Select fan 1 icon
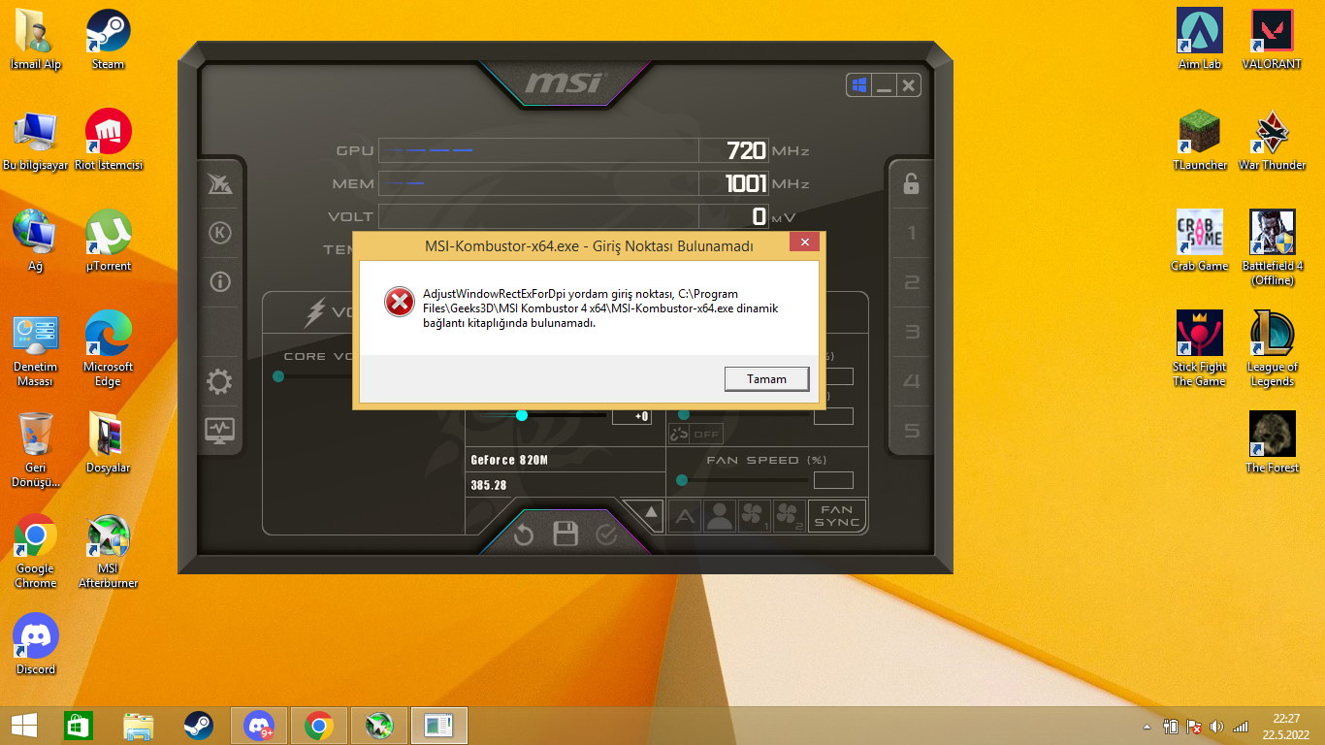The height and width of the screenshot is (745, 1325). (754, 516)
